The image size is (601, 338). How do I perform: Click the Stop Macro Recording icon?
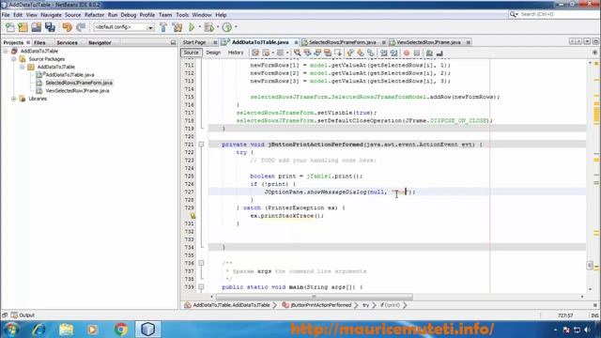pyautogui.click(x=417, y=53)
